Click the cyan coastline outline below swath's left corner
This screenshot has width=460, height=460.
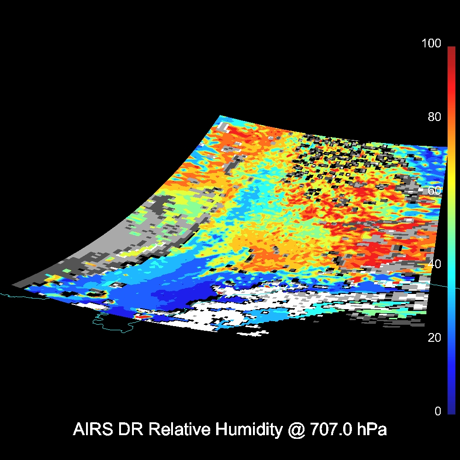pyautogui.click(x=110, y=328)
